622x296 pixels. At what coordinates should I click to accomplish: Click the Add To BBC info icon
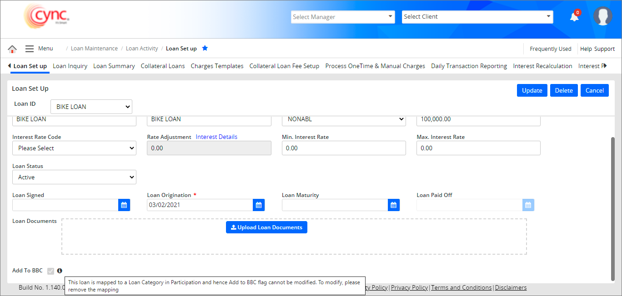tap(60, 271)
